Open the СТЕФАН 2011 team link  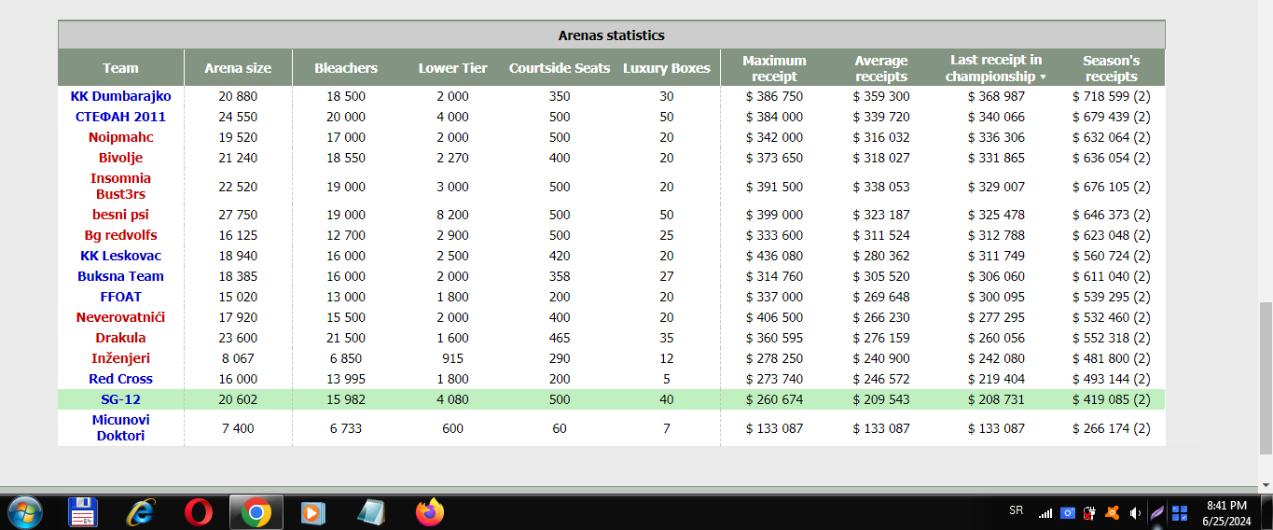click(120, 117)
